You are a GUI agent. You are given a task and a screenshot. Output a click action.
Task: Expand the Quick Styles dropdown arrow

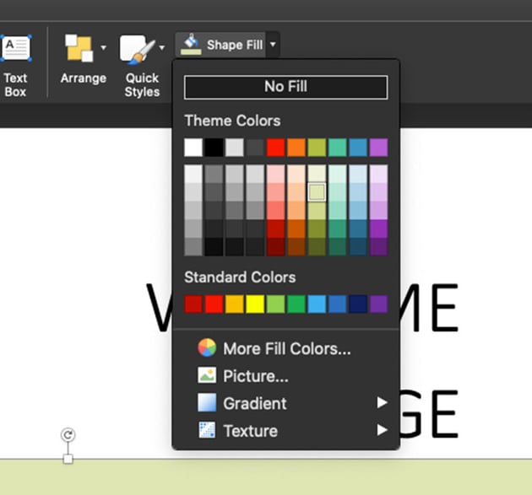click(161, 48)
